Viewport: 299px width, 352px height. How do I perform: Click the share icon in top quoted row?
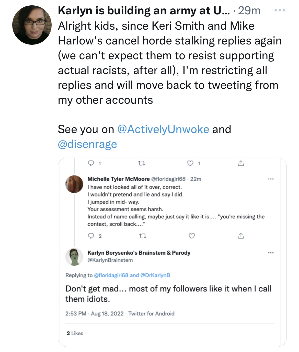[x=241, y=163]
